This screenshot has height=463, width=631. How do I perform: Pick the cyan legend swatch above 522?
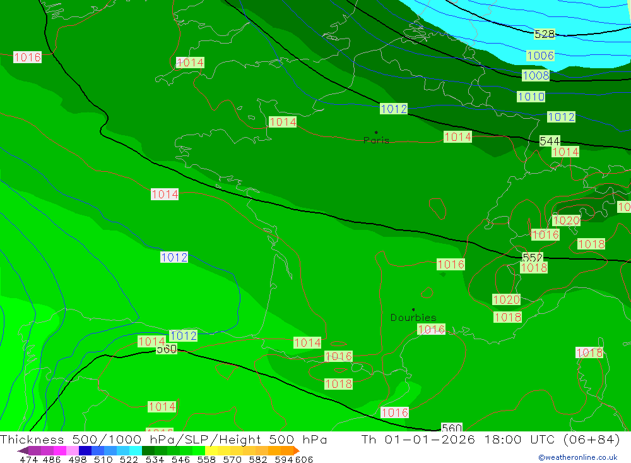(136, 450)
